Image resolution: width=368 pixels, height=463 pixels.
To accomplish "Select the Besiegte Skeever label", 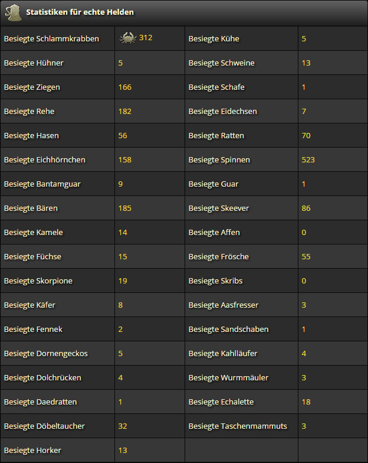I will click(x=219, y=208).
